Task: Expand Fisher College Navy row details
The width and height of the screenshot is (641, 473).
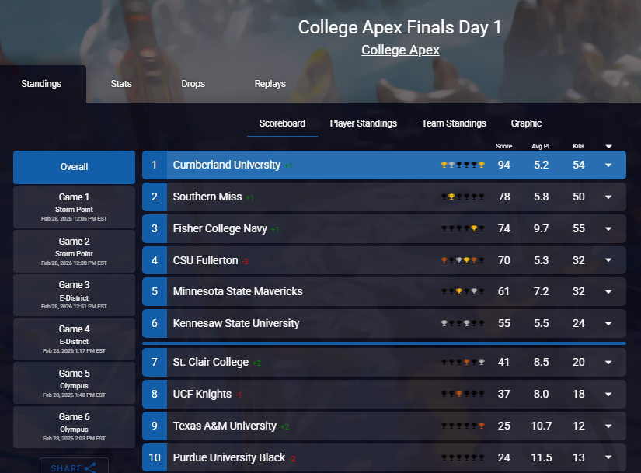Action: 608,229
